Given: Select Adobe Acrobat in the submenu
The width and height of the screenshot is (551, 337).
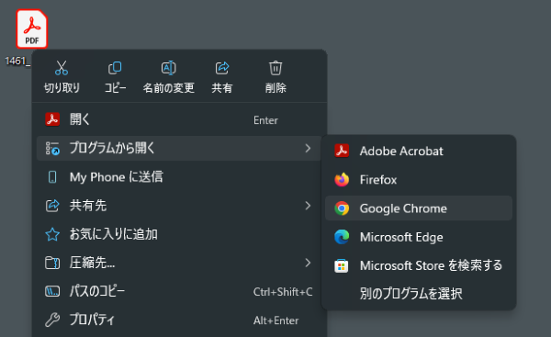Looking at the screenshot, I should click(419, 152).
